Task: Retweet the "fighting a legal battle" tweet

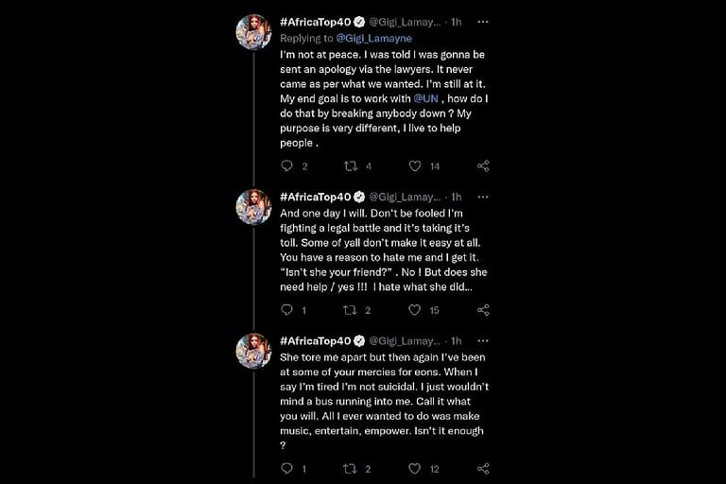Action: pos(351,310)
